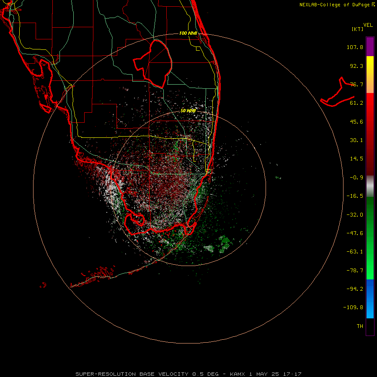
Task: Click the -47.6 velocity scale value
Action: coord(355,233)
